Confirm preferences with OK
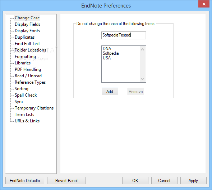Screen dimensions: 212x190 click(135, 181)
